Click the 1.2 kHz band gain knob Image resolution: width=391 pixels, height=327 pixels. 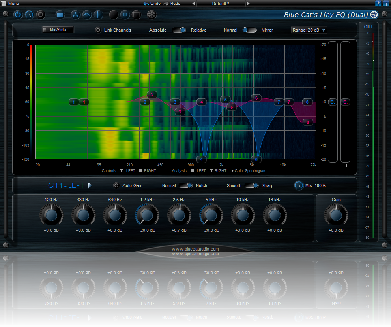click(147, 214)
